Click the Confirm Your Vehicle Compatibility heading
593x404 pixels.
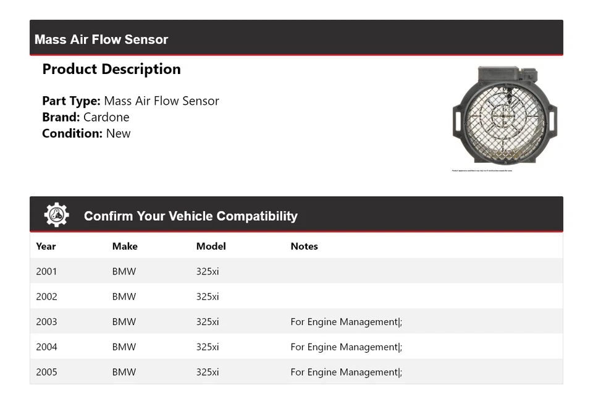190,216
